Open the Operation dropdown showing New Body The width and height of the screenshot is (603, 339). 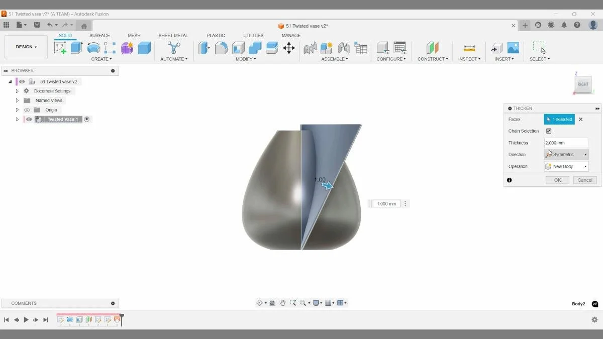[x=566, y=166]
